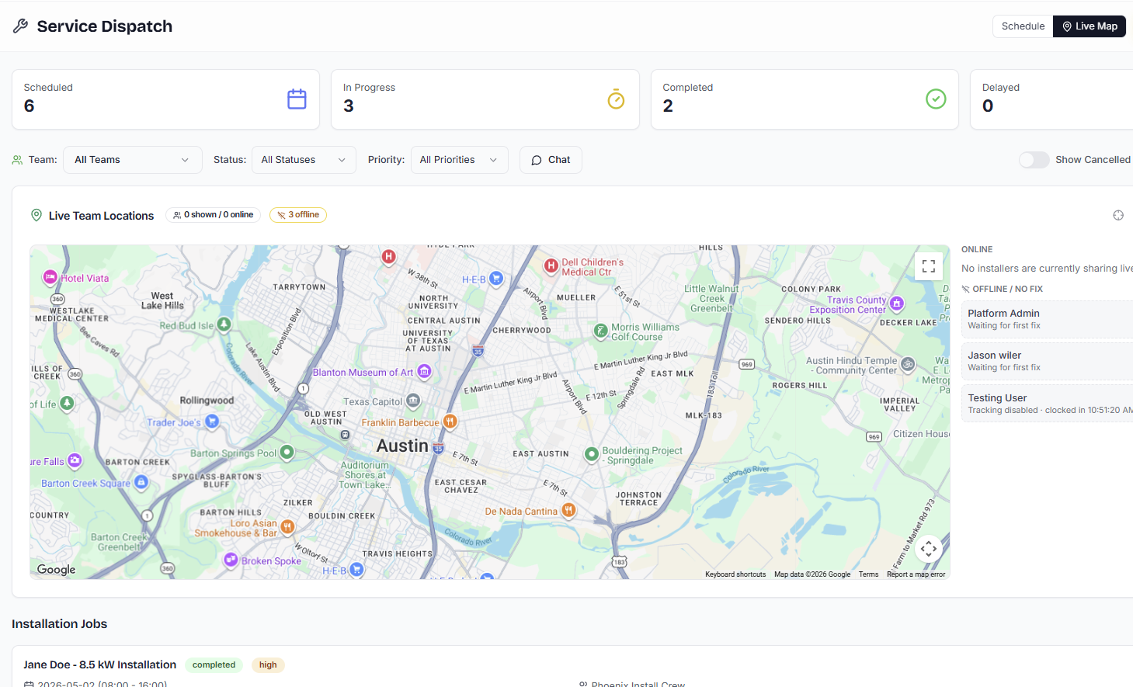Click the Bouldering Project Springdale marker
Image resolution: width=1133 pixels, height=687 pixels.
[591, 454]
